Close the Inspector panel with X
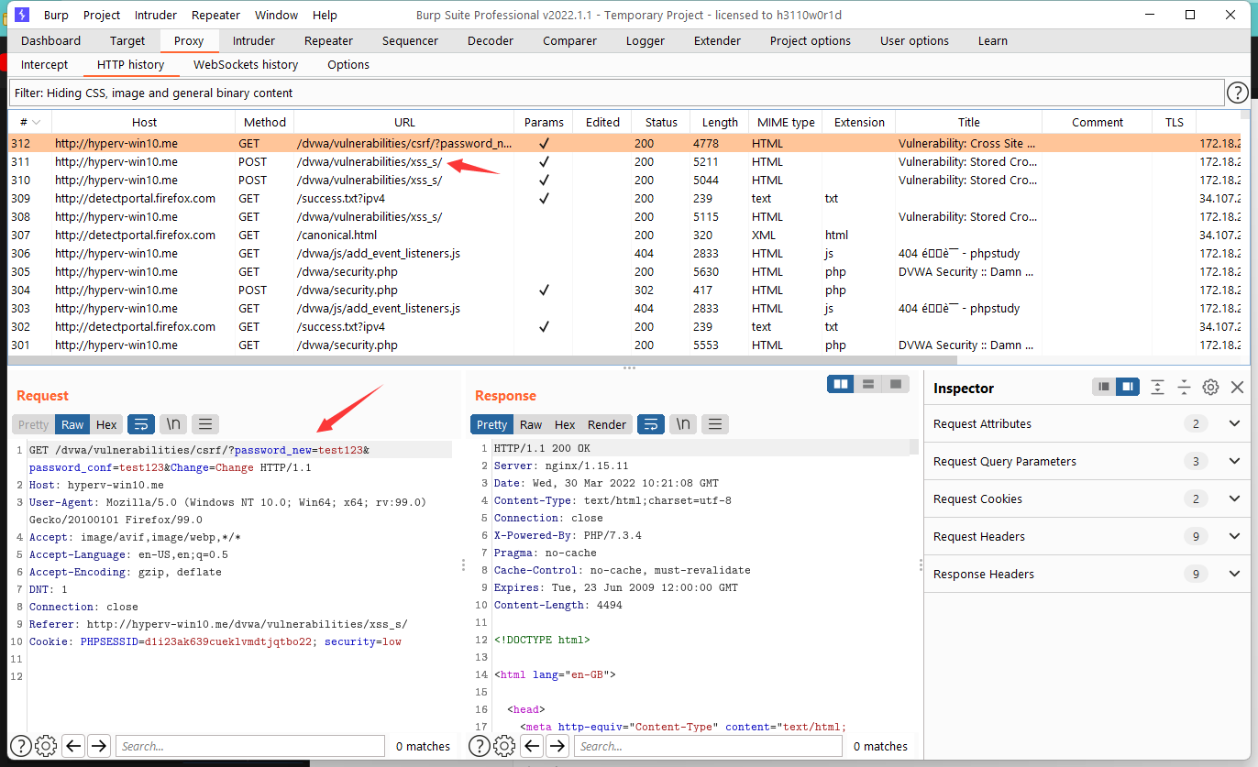Viewport: 1258px width, 767px height. point(1237,388)
